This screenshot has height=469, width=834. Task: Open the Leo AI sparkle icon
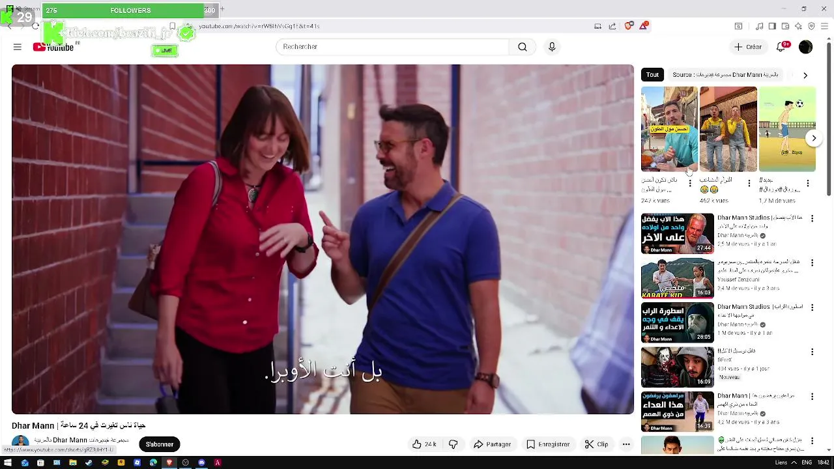tap(798, 26)
